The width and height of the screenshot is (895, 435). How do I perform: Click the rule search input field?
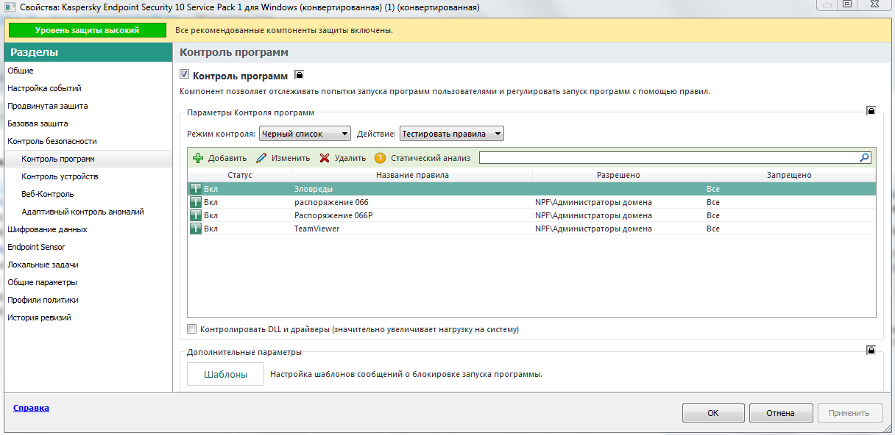pyautogui.click(x=669, y=157)
